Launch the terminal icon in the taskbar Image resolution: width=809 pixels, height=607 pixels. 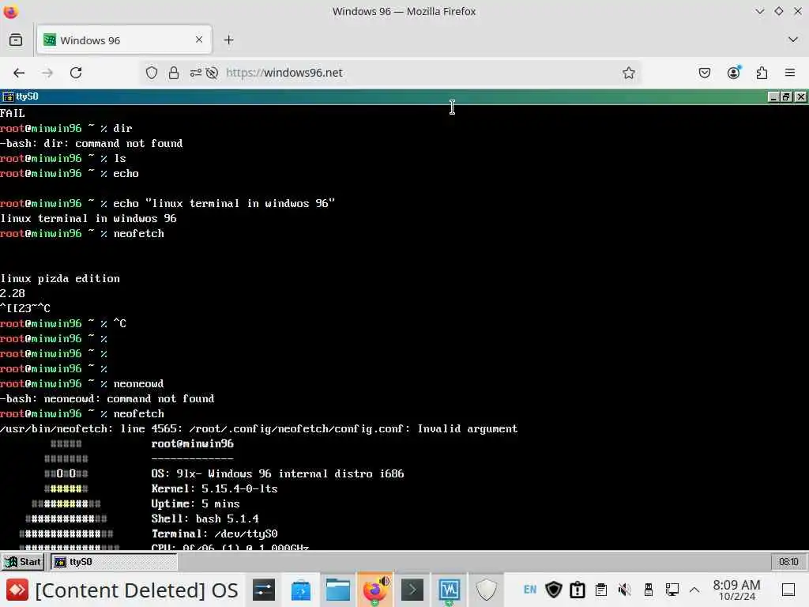(x=412, y=590)
